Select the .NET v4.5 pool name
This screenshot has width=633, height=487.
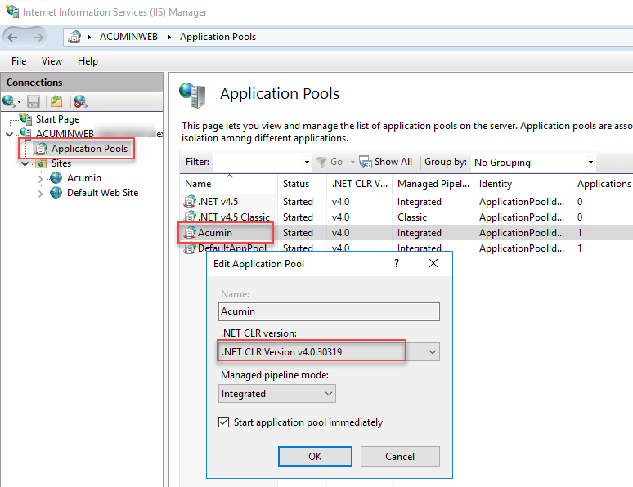218,201
